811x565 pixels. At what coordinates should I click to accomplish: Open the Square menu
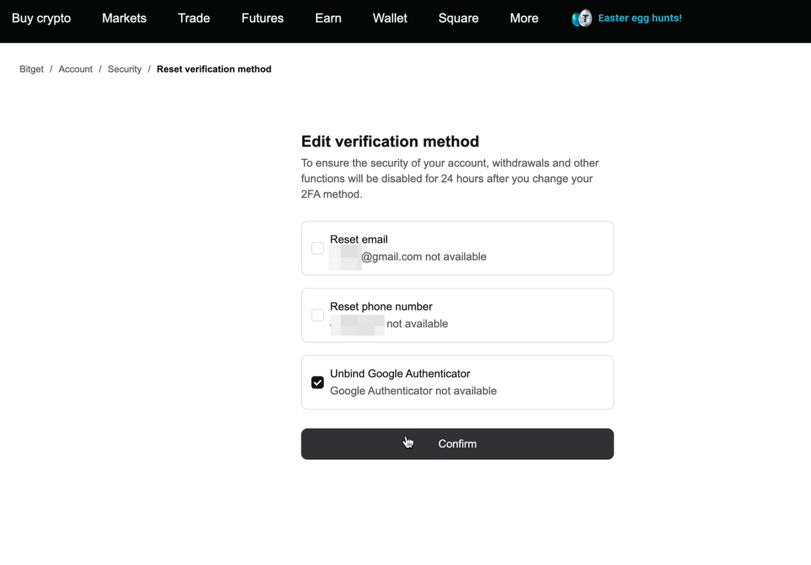pos(458,18)
